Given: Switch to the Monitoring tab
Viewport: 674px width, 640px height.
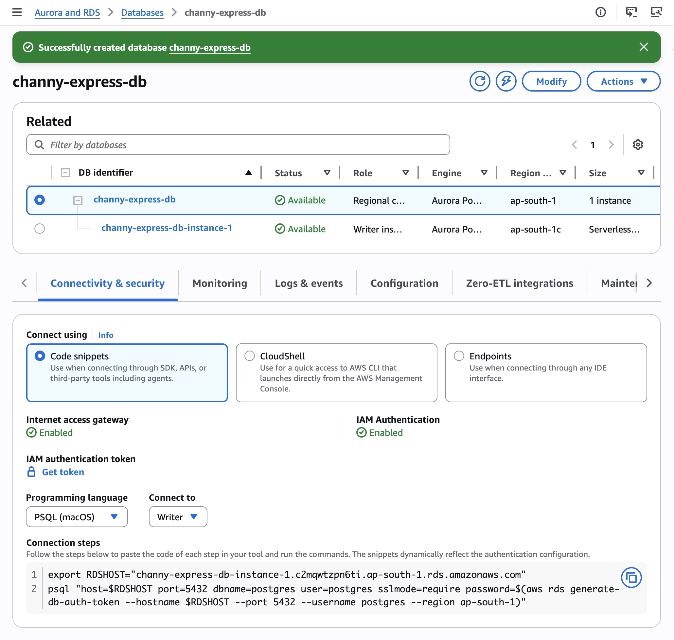Looking at the screenshot, I should tap(220, 283).
